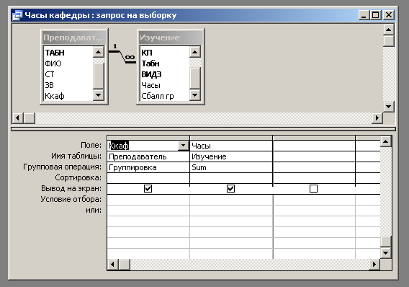Minimize the Часы кафедры query window
The height and width of the screenshot is (287, 409).
pos(364,15)
